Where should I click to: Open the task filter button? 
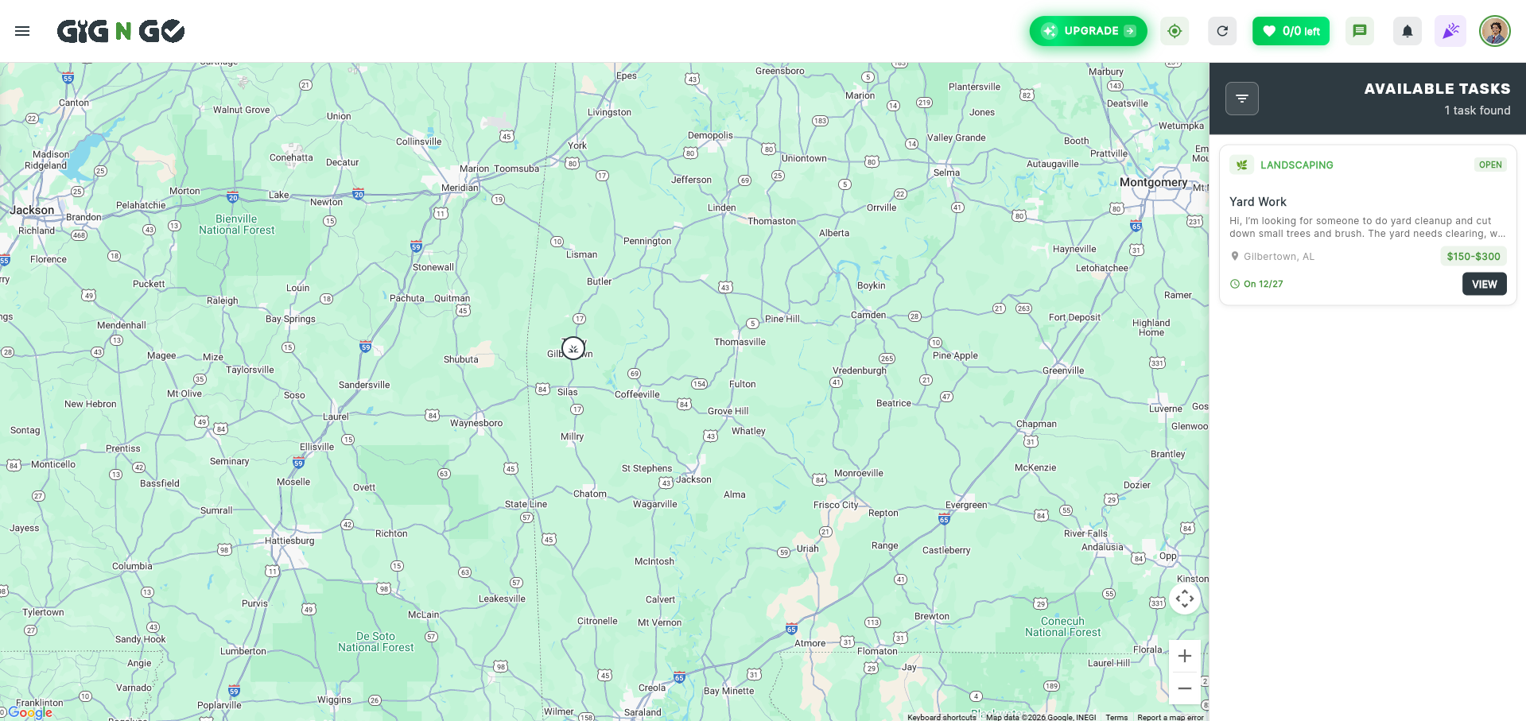(x=1242, y=99)
